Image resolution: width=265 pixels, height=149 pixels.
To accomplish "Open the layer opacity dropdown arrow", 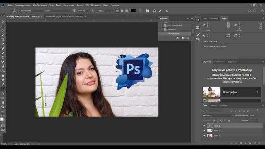I will [x=257, y=116].
